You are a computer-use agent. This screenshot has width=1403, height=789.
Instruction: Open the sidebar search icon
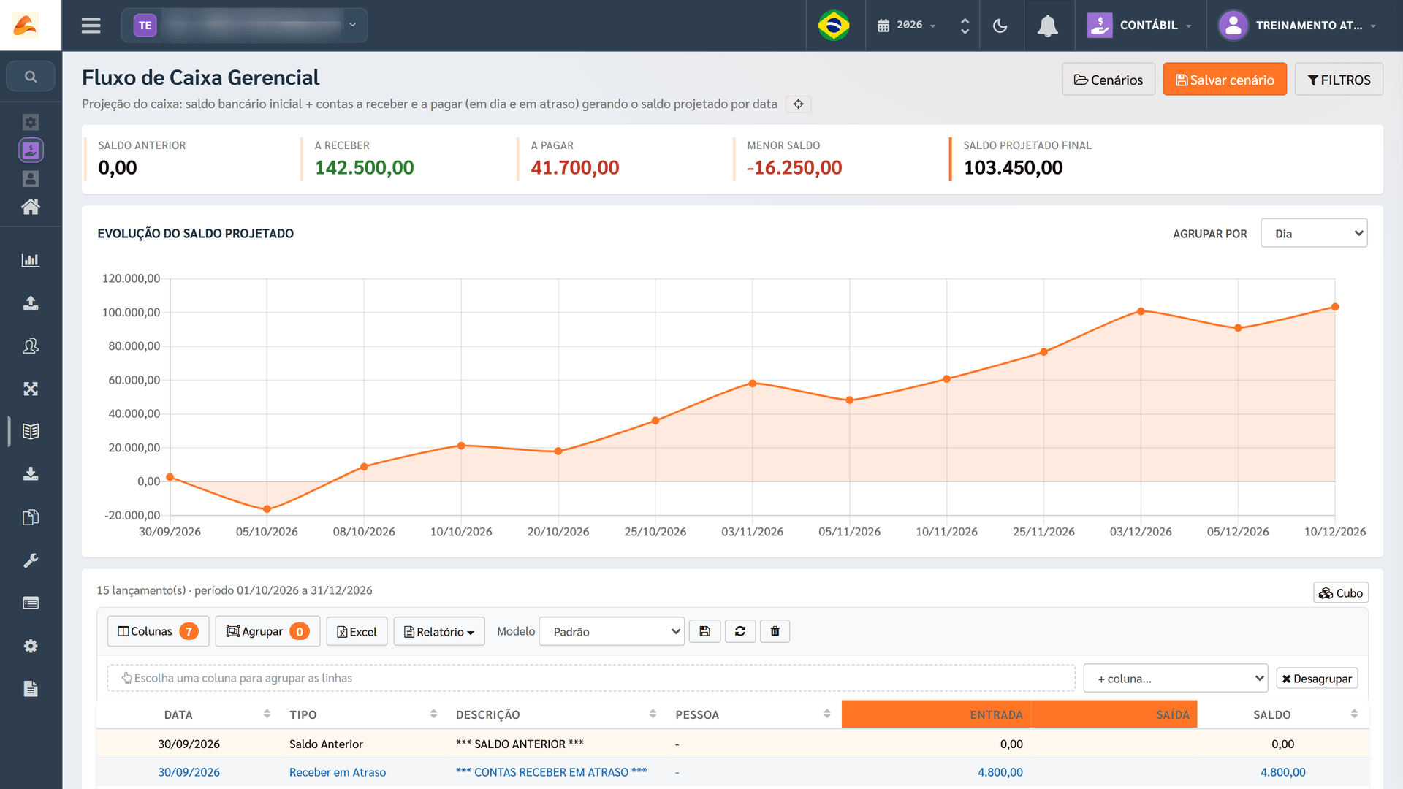tap(31, 76)
